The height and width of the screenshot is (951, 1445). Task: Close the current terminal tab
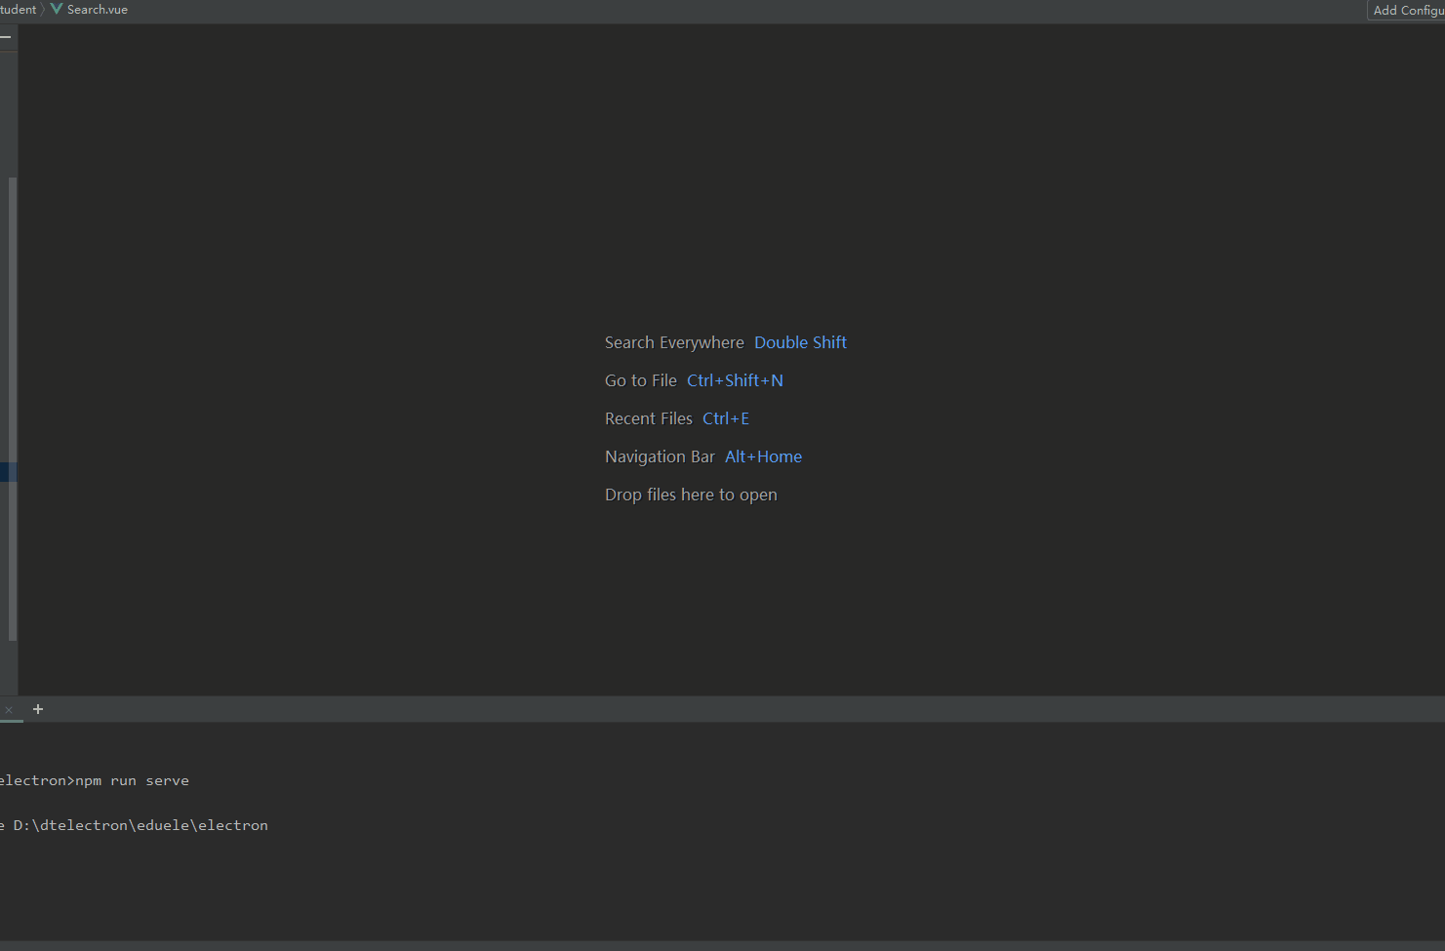9,710
